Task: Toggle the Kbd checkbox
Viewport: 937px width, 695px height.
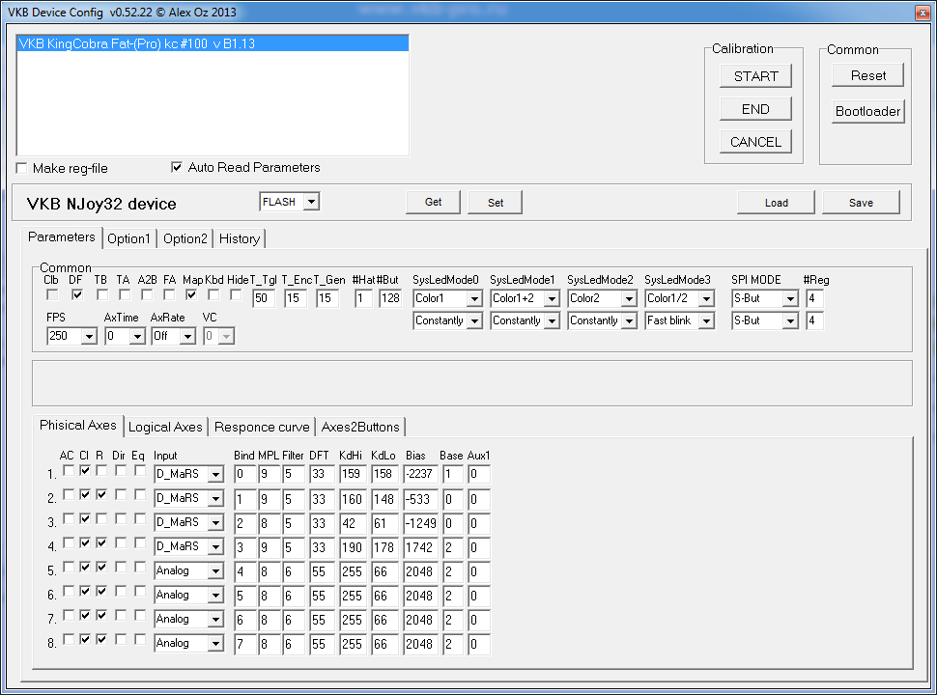Action: click(x=213, y=295)
